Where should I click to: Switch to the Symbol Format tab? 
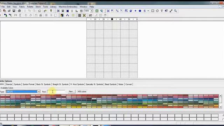28,84
